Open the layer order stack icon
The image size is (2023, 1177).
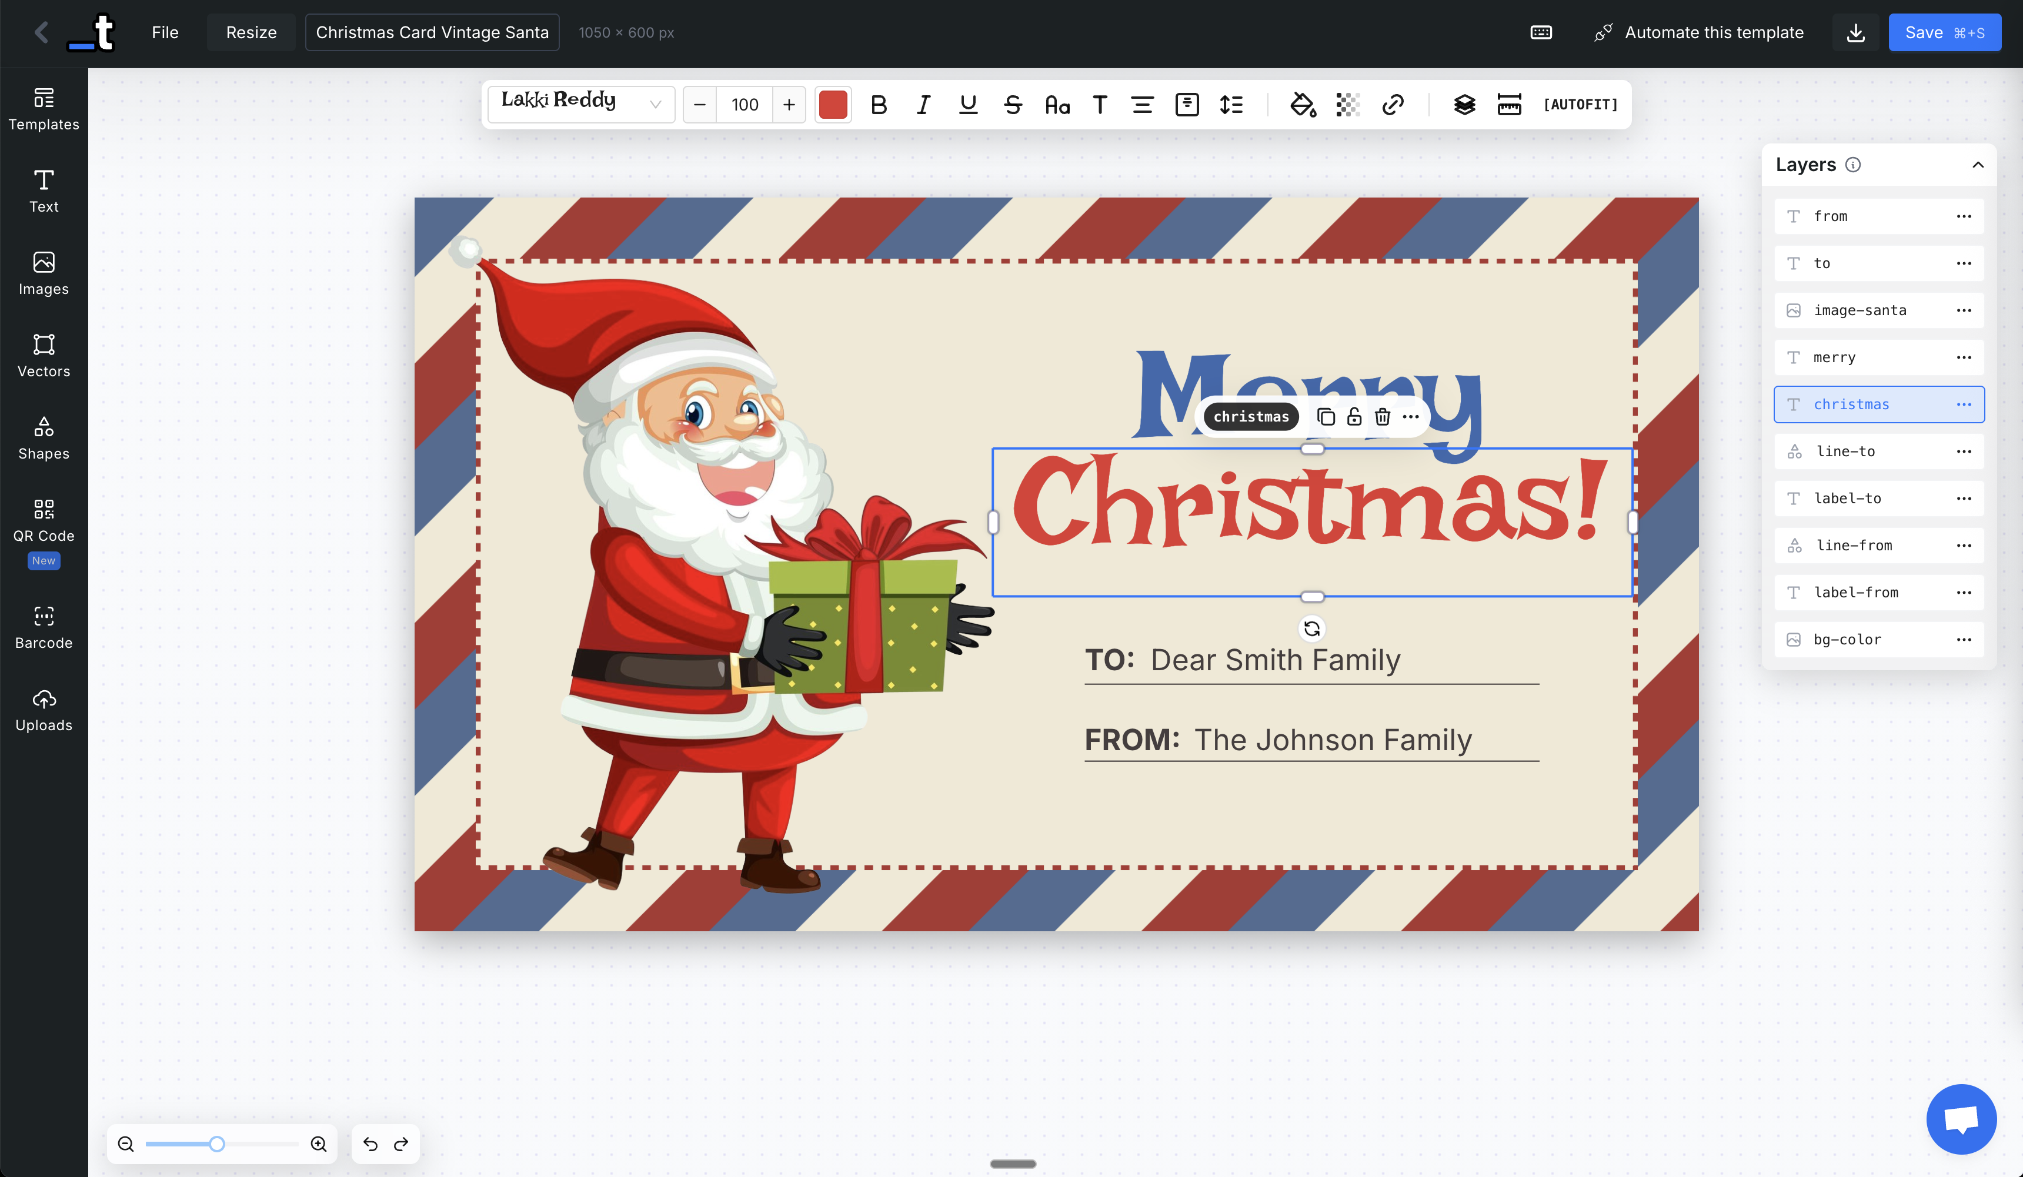1464,105
